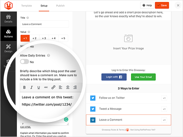Open the Edit HTML link
Screen dimensions: 183x137
coord(26,127)
